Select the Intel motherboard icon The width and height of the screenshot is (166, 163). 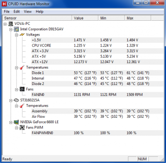coord(16,29)
